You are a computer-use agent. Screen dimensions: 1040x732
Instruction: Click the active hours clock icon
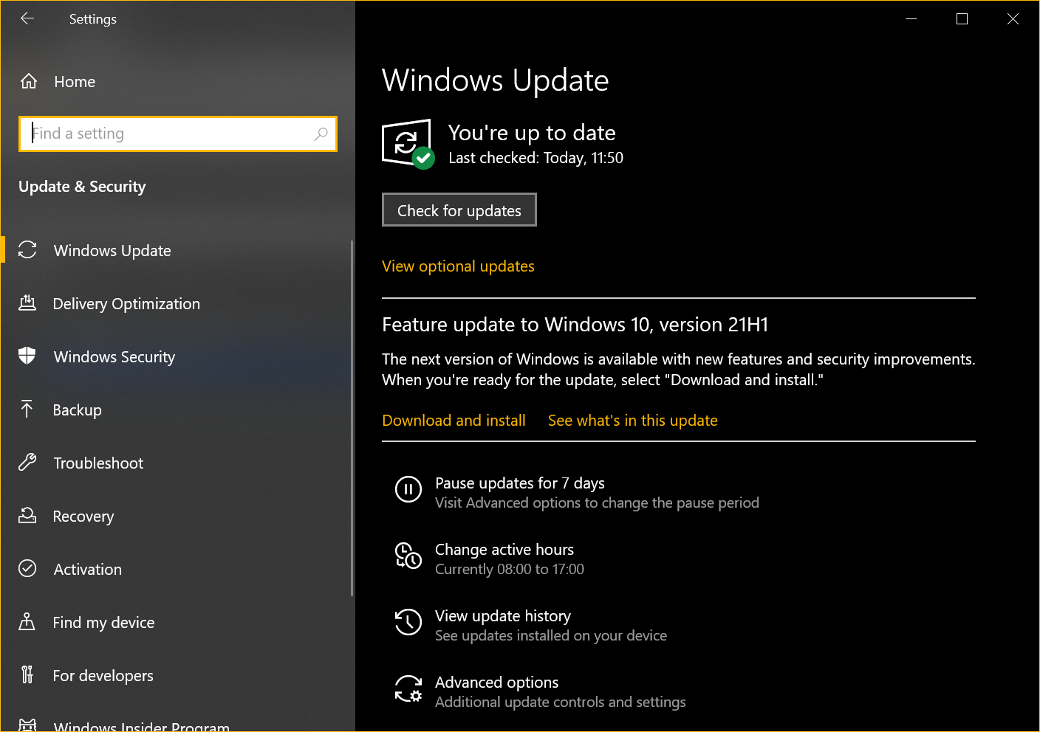pyautogui.click(x=408, y=556)
